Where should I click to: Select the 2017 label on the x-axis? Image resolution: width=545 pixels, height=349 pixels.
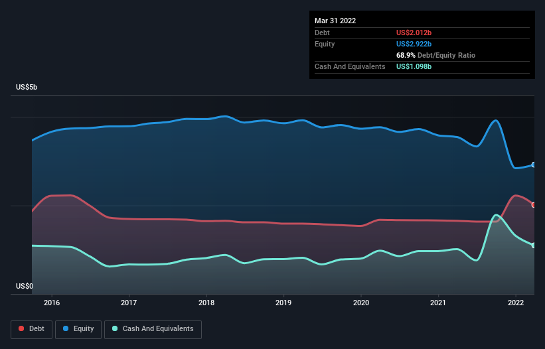click(129, 303)
